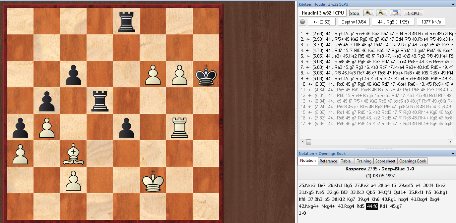Open the Openings Book tab

pos(412,161)
